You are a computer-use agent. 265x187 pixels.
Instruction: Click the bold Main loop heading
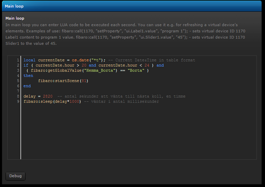(15, 18)
